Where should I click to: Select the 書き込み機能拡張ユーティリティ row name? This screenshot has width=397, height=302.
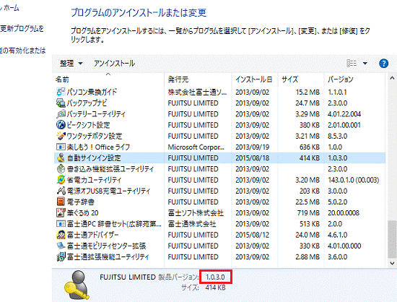pos(110,169)
